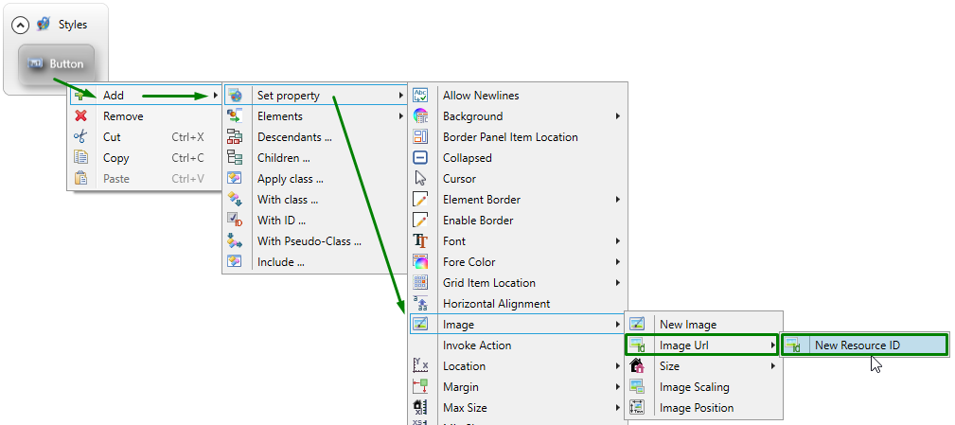Image resolution: width=955 pixels, height=425 pixels.
Task: Click the red Remove icon
Action: tap(81, 116)
